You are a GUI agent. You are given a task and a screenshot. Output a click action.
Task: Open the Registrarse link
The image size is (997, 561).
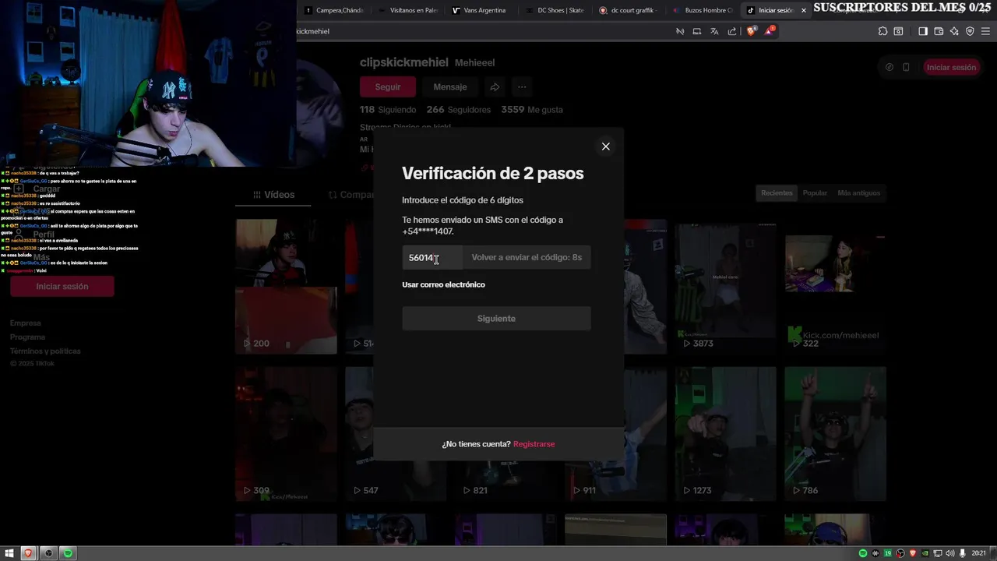pos(534,444)
